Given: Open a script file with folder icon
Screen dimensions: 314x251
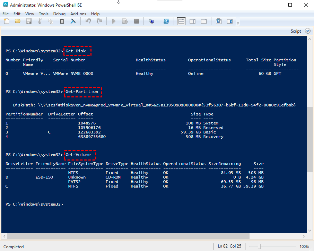Looking at the screenshot, I should [x=18, y=21].
